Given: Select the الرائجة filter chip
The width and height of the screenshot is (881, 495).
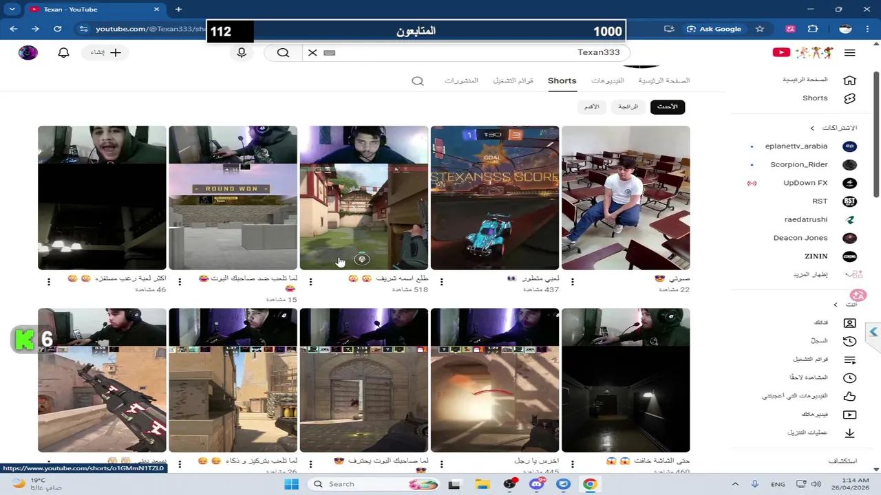Looking at the screenshot, I should click(x=628, y=107).
